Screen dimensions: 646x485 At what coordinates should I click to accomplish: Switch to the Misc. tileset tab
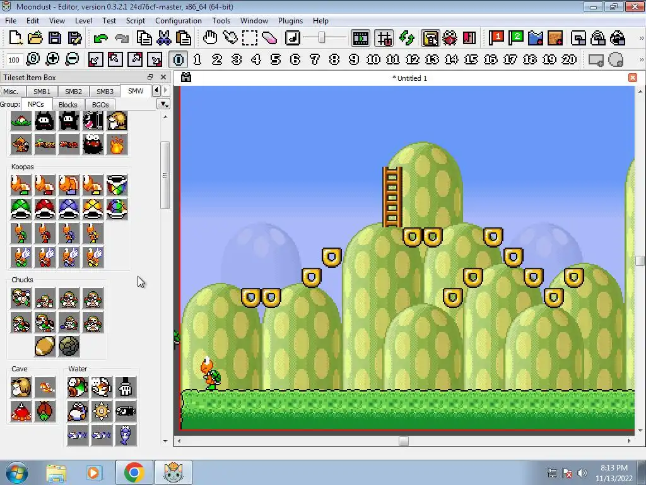[11, 91]
